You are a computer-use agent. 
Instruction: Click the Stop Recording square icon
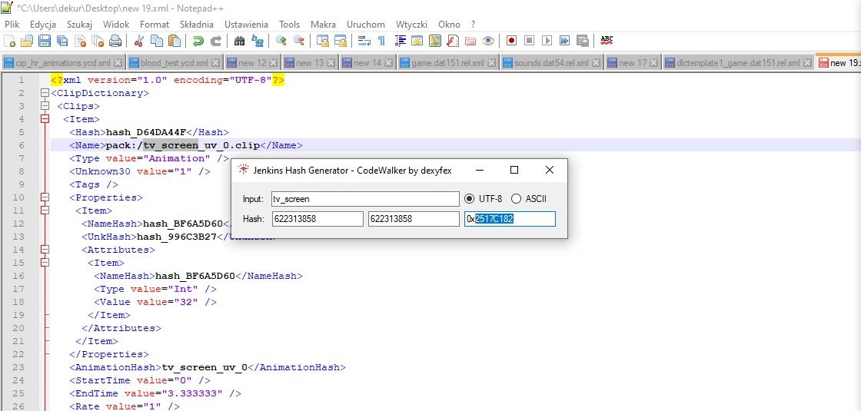[530, 41]
